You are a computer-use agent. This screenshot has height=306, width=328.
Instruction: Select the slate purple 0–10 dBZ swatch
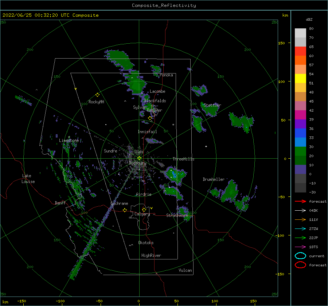click(300, 170)
